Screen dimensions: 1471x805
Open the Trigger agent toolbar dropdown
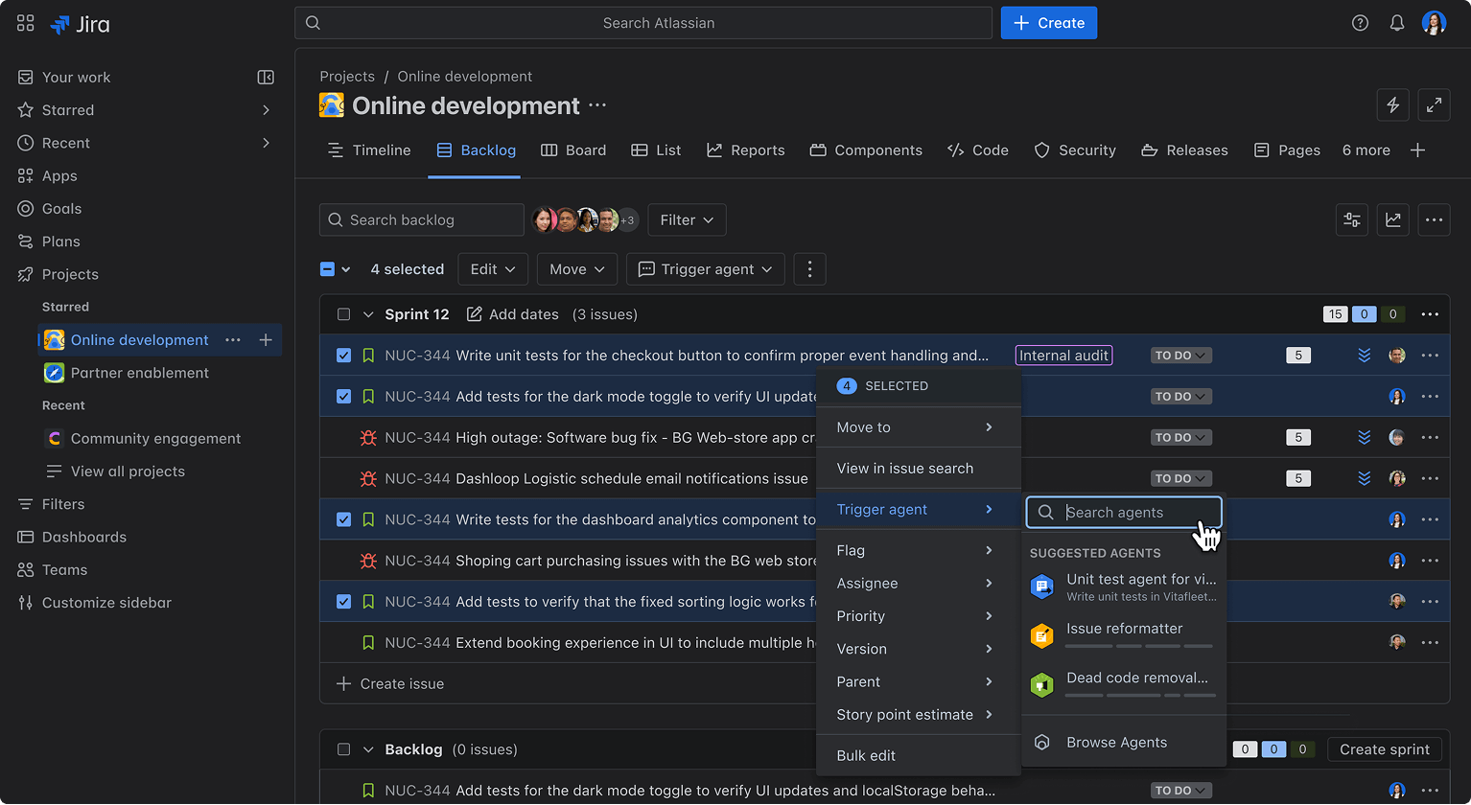pos(706,269)
